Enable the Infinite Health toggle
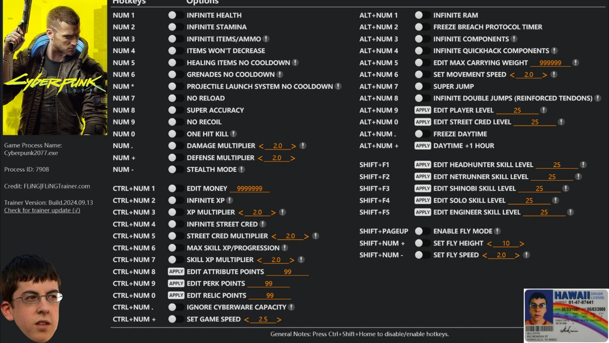Image resolution: width=609 pixels, height=343 pixels. (x=176, y=15)
